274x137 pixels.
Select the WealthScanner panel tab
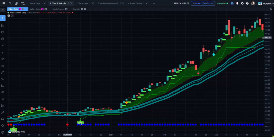pos(58,9)
